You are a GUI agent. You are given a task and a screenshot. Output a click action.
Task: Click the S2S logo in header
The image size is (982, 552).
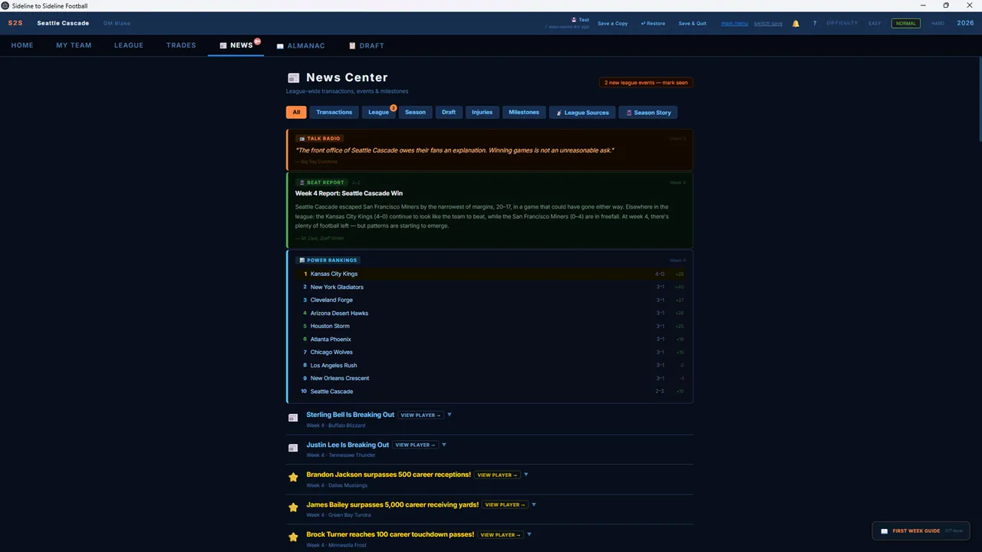15,23
